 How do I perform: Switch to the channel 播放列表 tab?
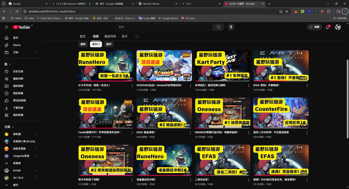[x=110, y=37]
